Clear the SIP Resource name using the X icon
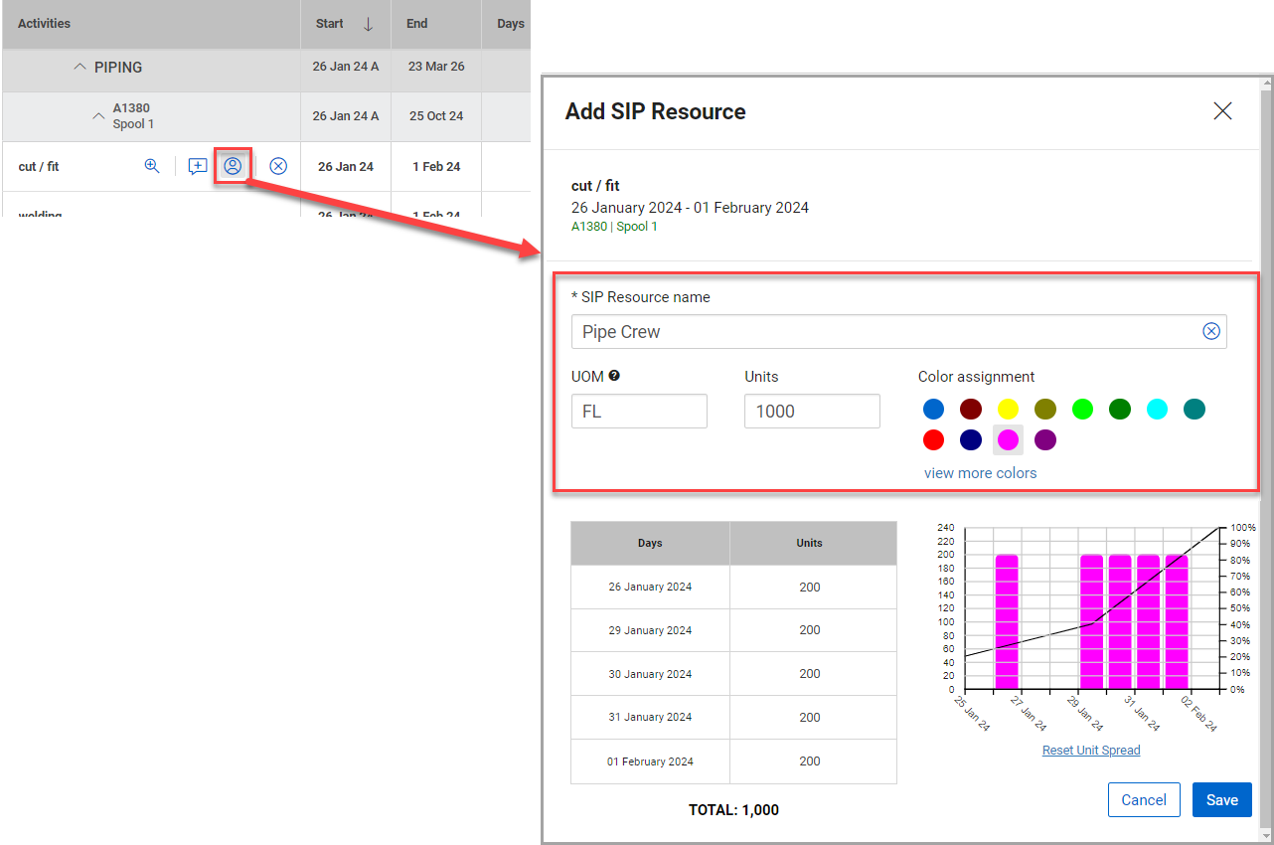This screenshot has width=1274, height=845. (1211, 331)
